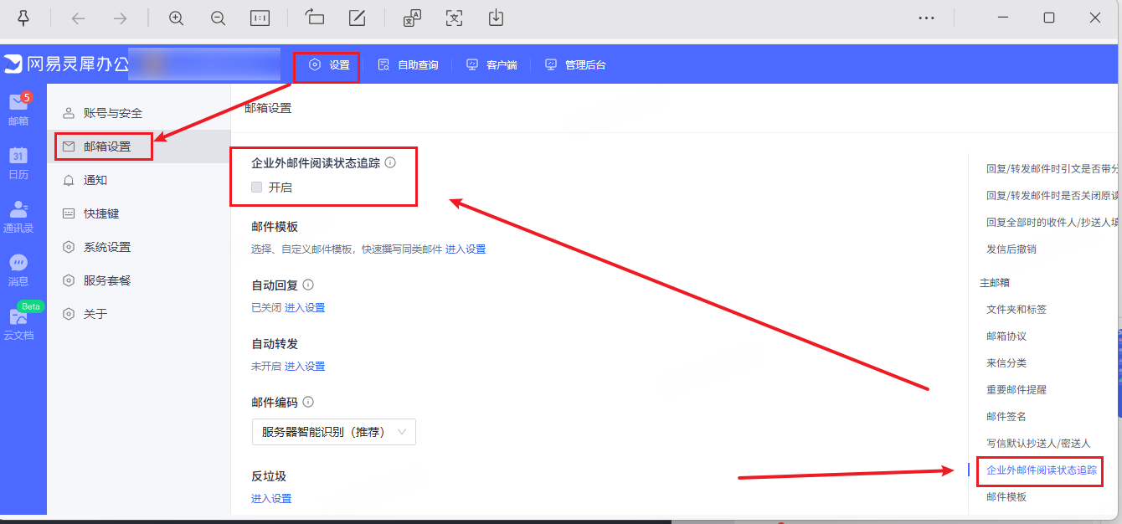The height and width of the screenshot is (524, 1122).
Task: Jump to 写信默认抄送人/密送人 in the outline
Action: [1039, 444]
